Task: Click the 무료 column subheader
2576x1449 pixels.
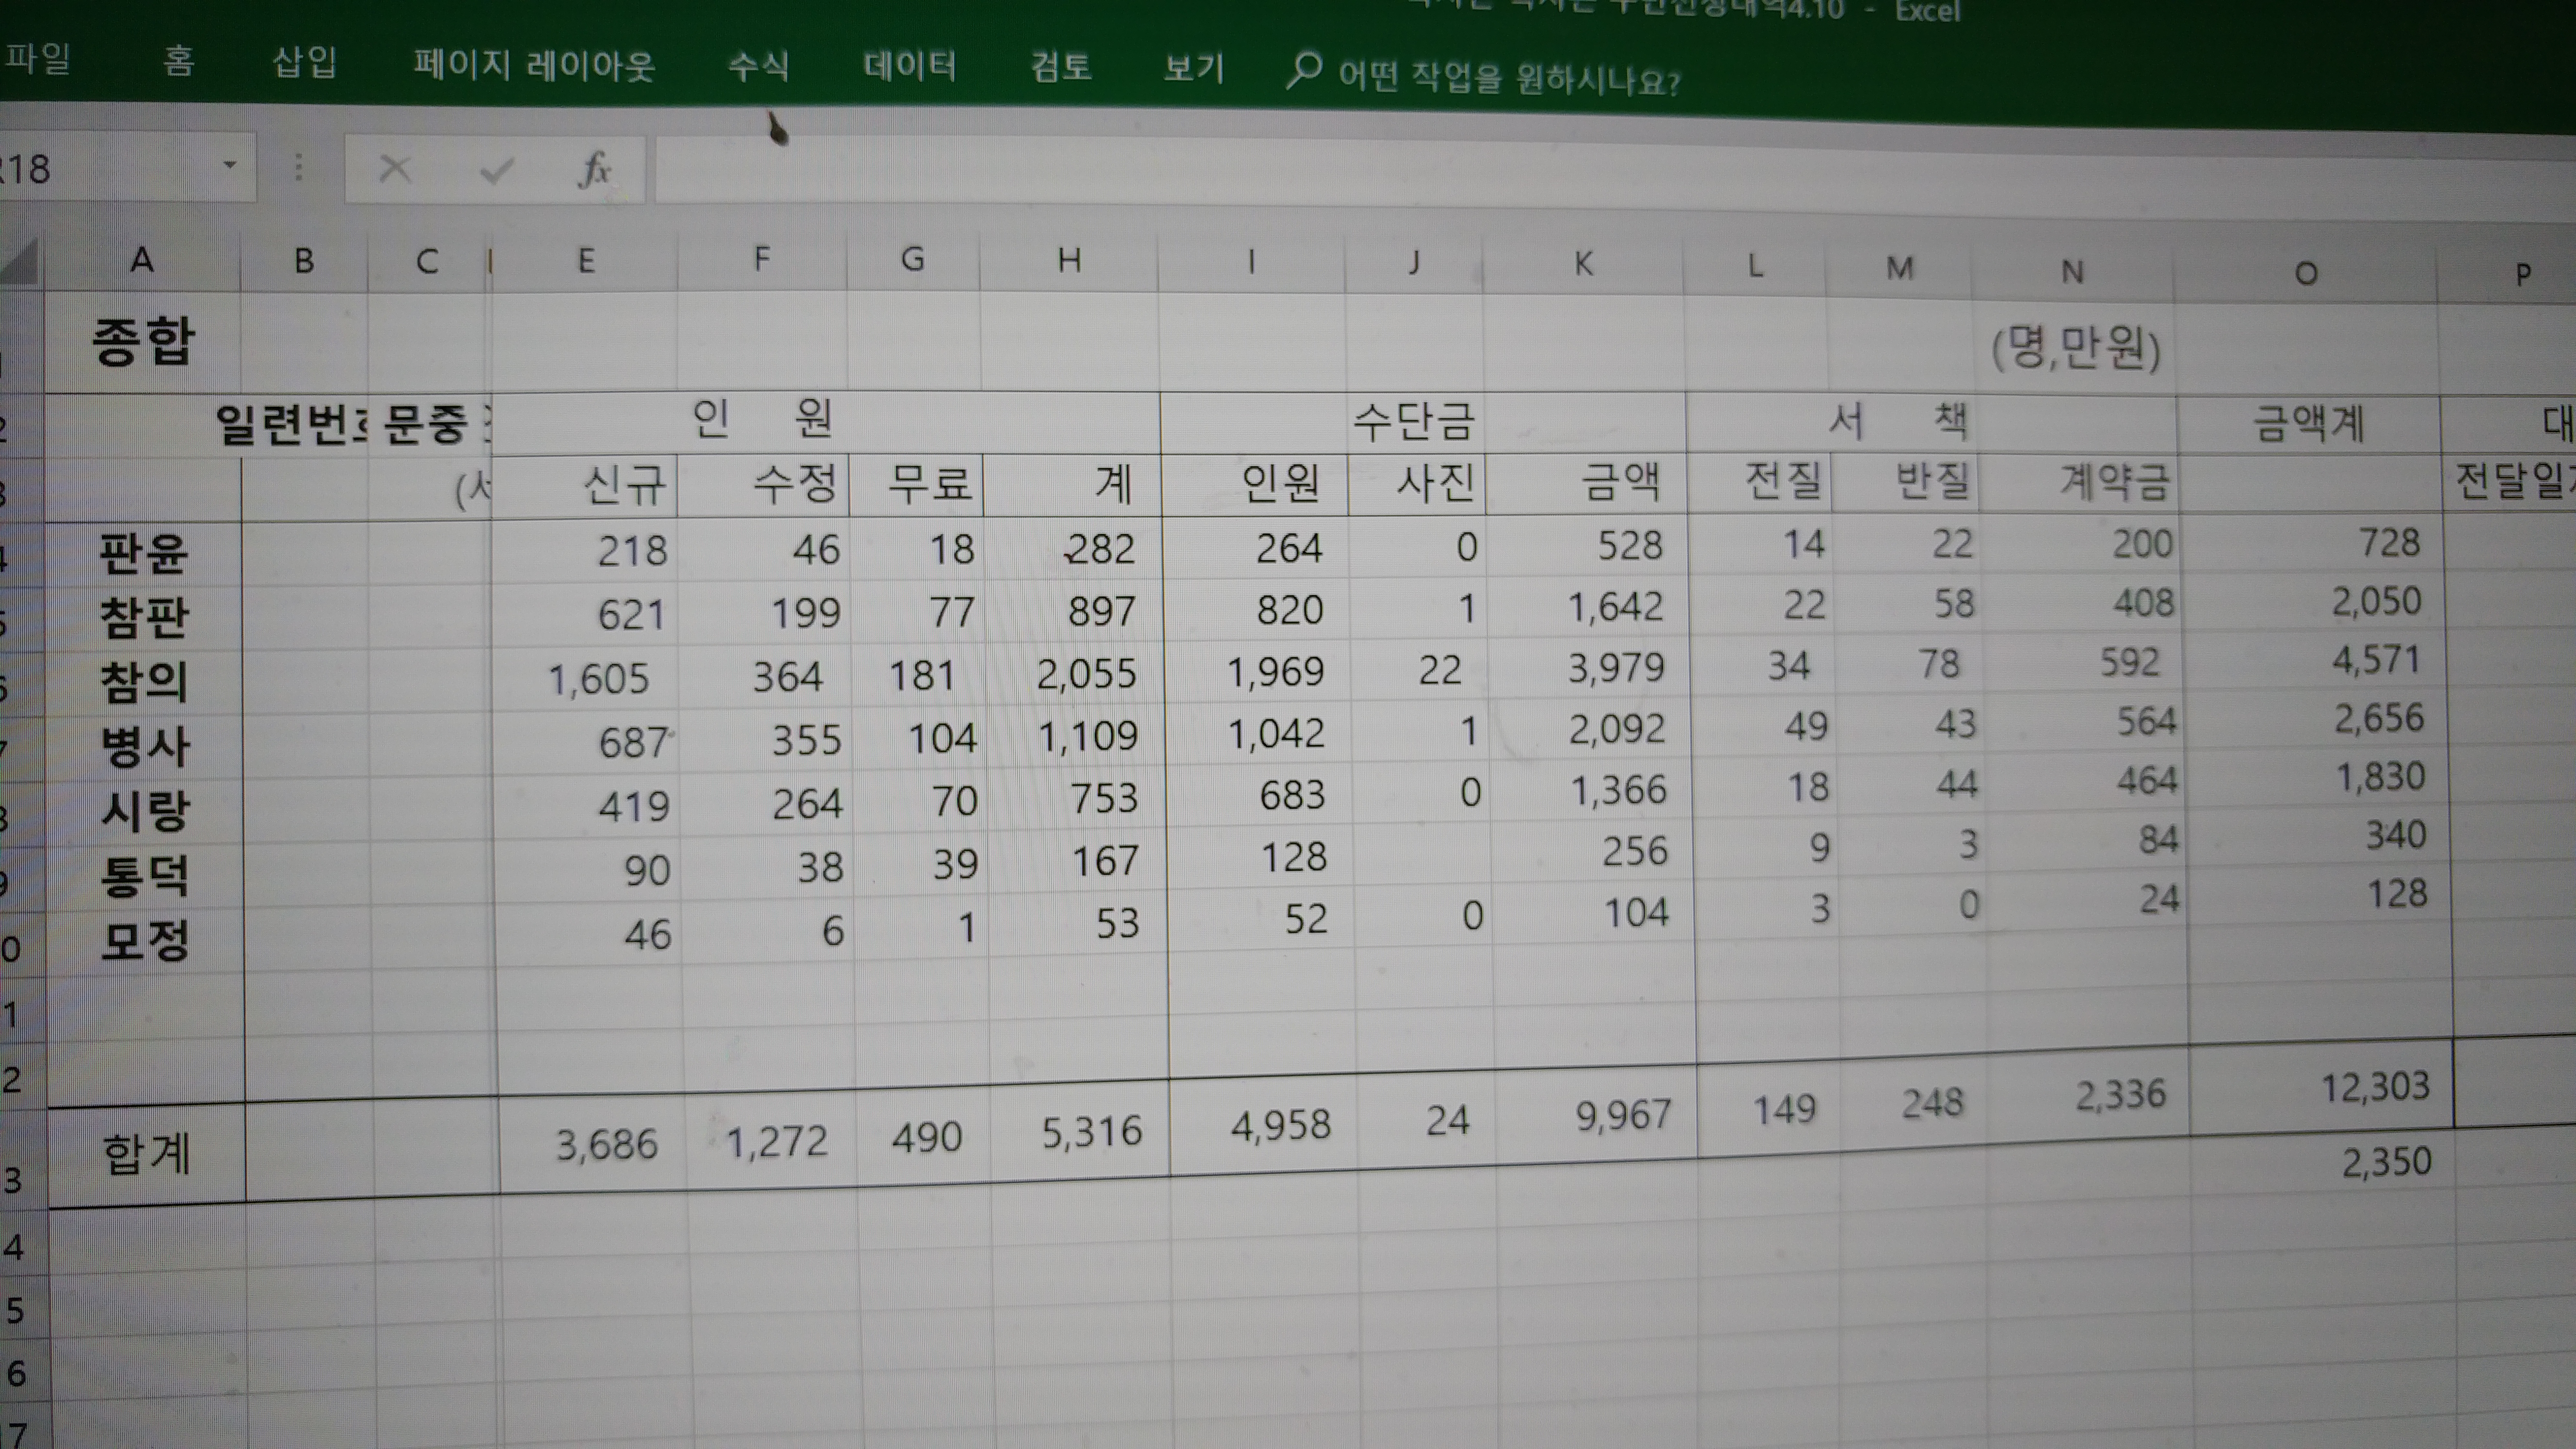Action: pos(916,484)
